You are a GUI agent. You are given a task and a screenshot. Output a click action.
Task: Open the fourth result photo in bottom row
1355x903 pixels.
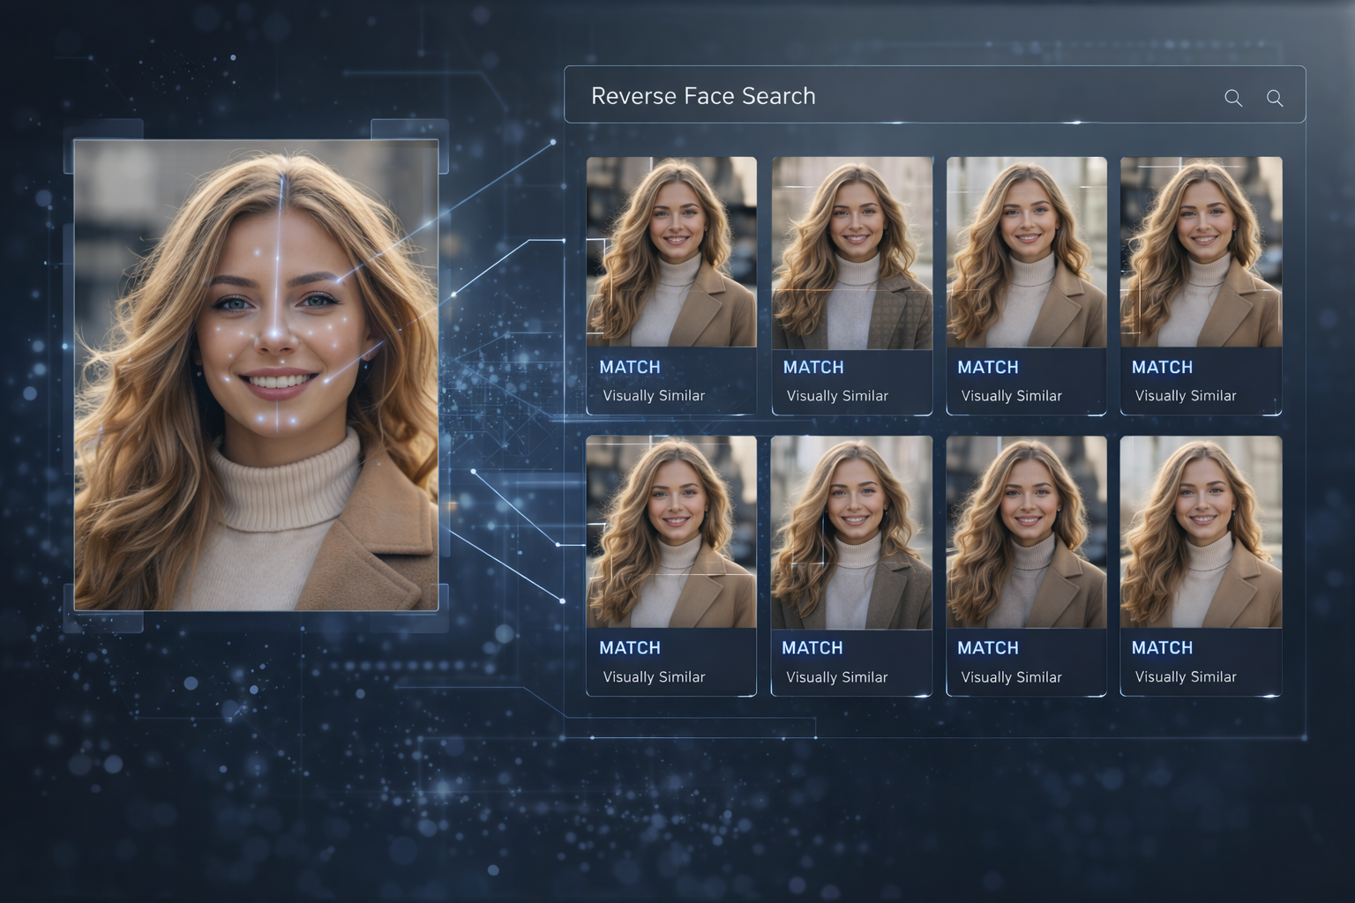1201,532
